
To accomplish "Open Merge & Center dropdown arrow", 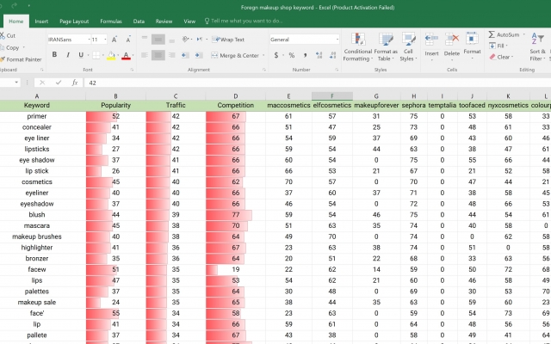I will pyautogui.click(x=263, y=55).
